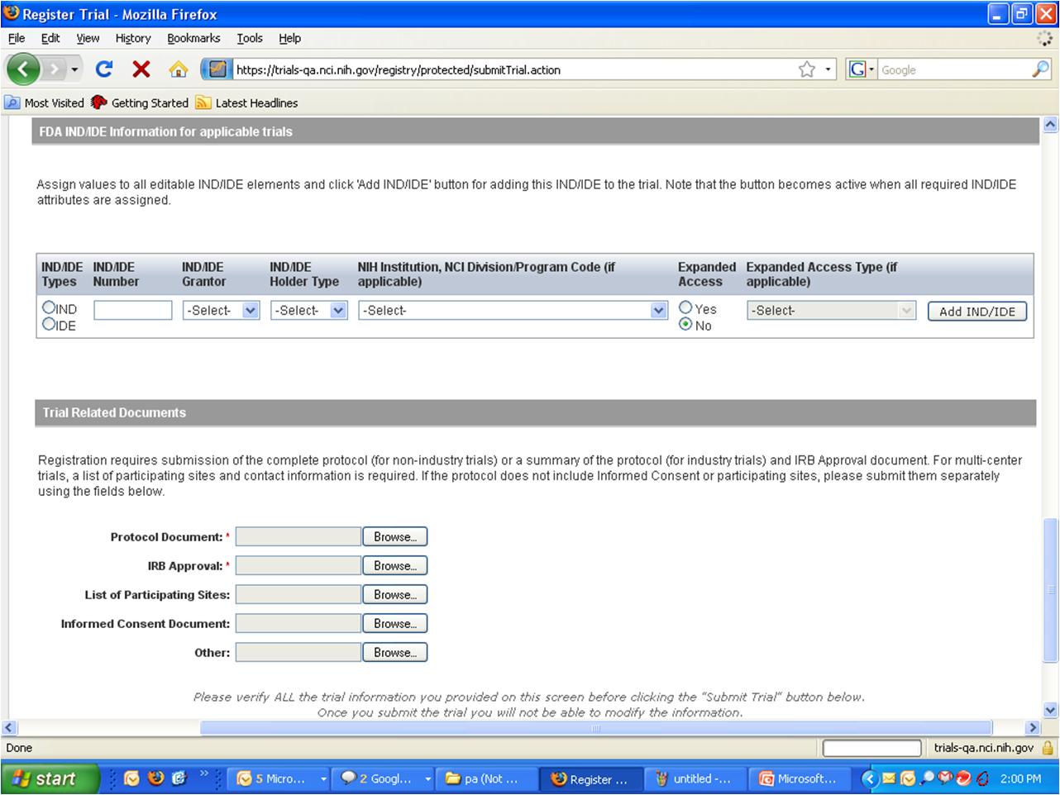Image resolution: width=1060 pixels, height=795 pixels.
Task: Click the site identity icon in address bar
Action: coord(217,69)
